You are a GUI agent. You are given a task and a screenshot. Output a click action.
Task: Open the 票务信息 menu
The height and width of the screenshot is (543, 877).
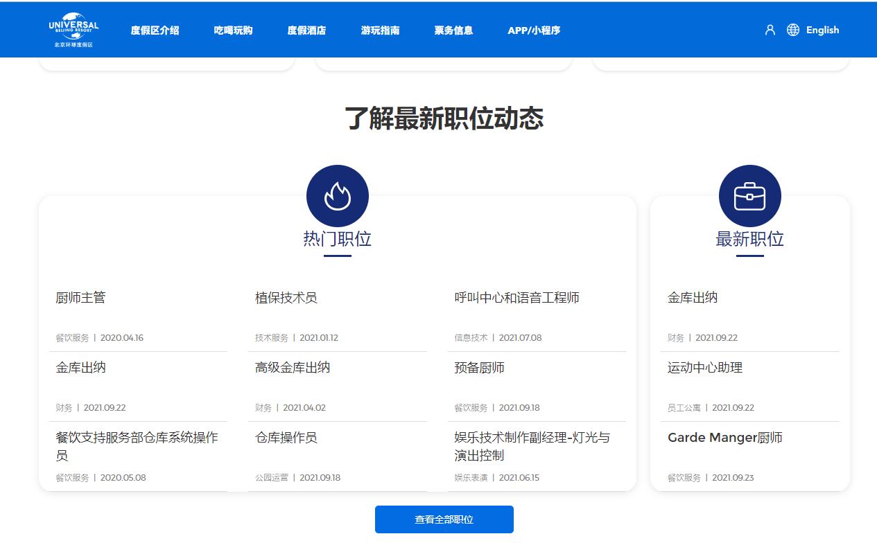tap(452, 30)
